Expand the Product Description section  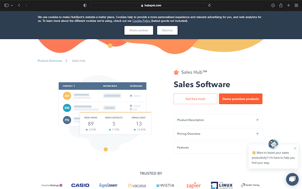click(218, 120)
